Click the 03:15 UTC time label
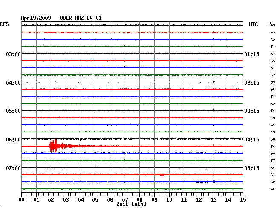 point(252,111)
